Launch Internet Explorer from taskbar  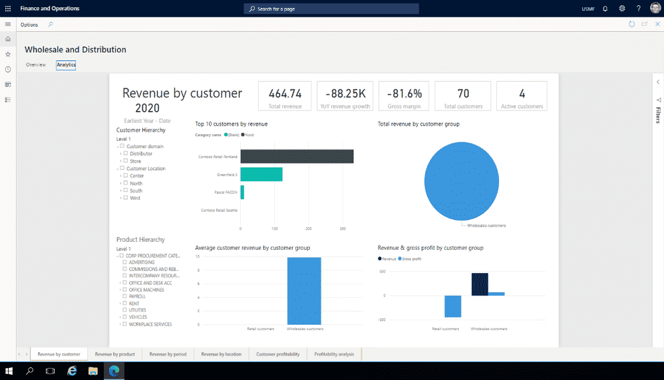(x=72, y=371)
